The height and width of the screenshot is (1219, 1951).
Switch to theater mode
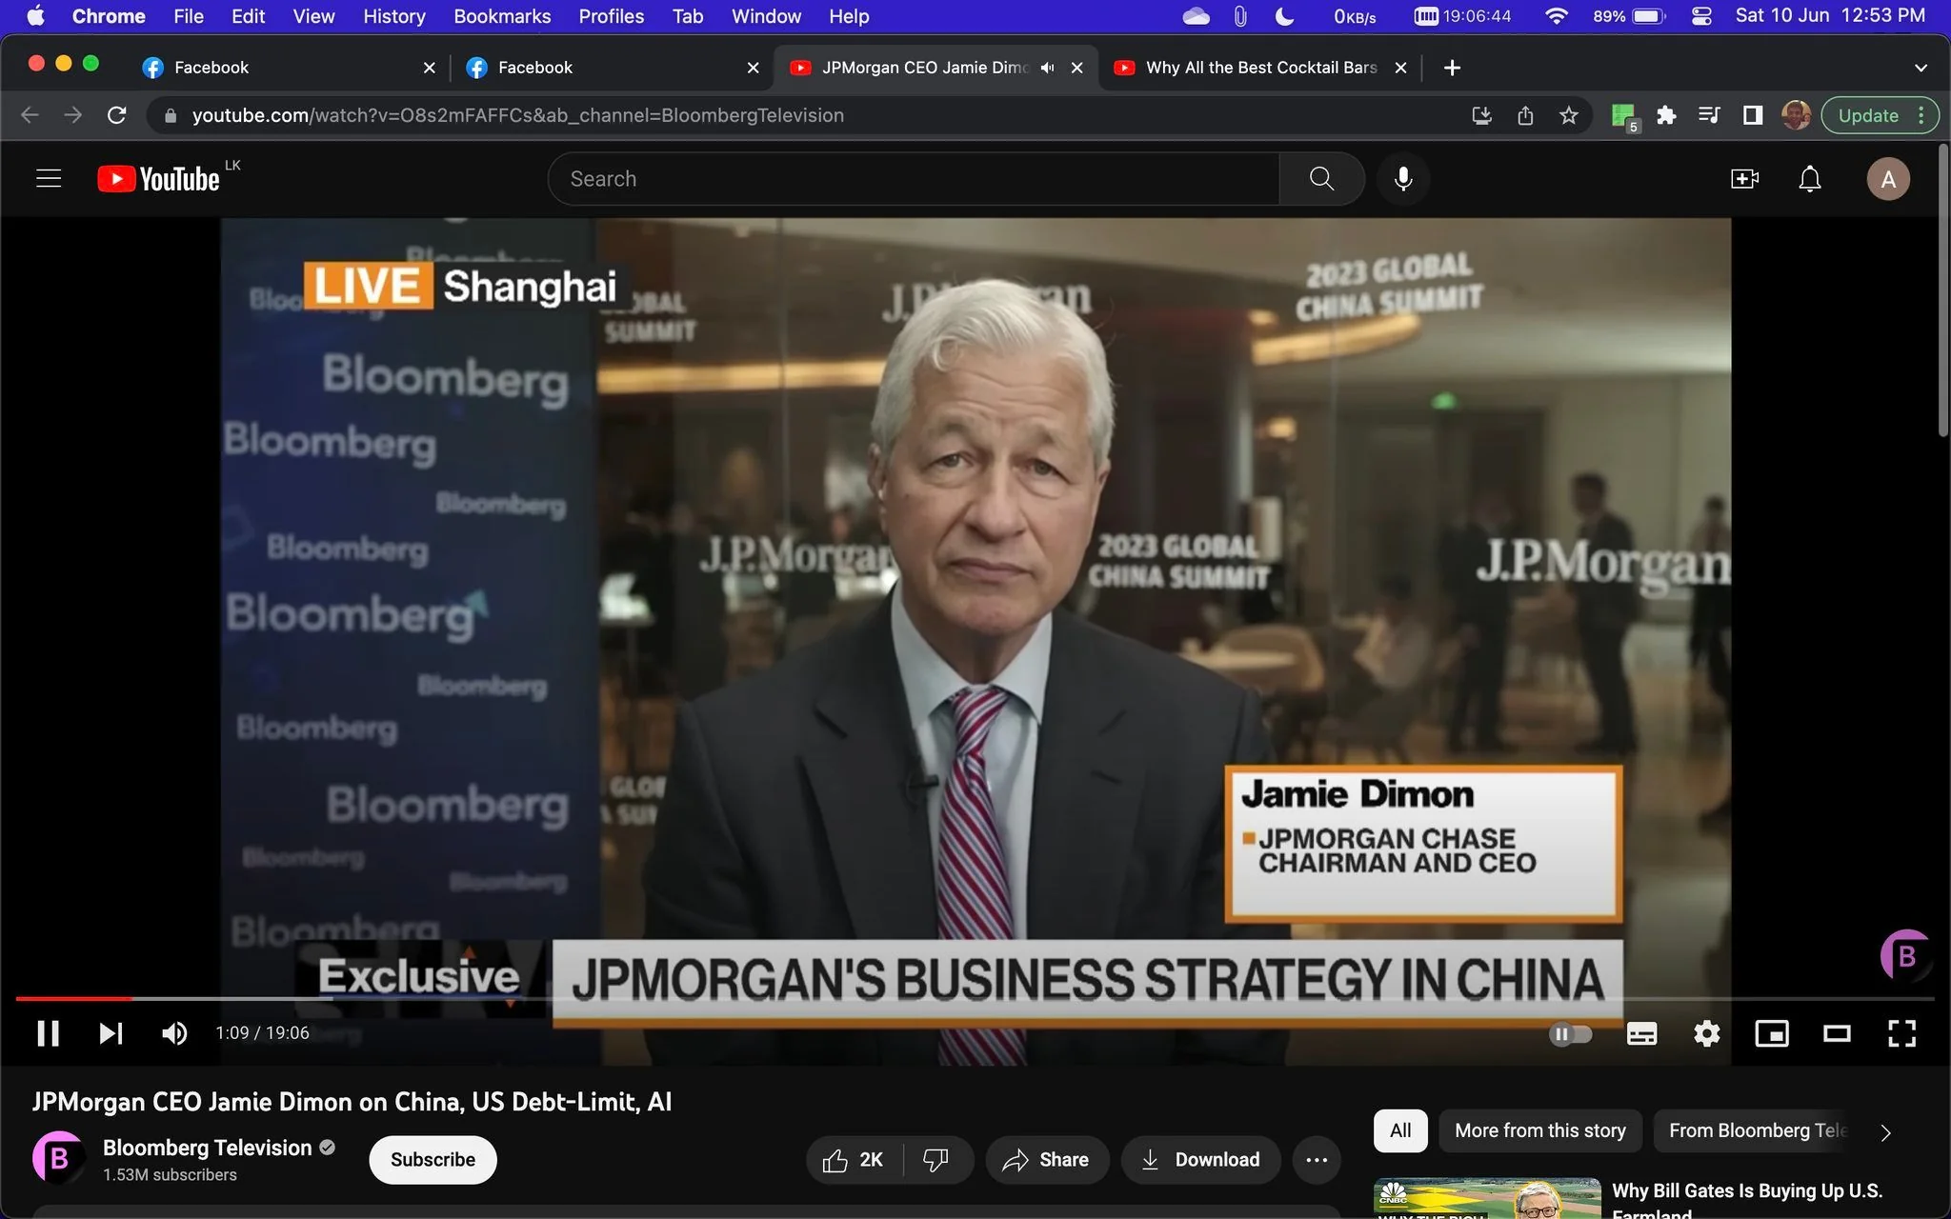coord(1837,1033)
